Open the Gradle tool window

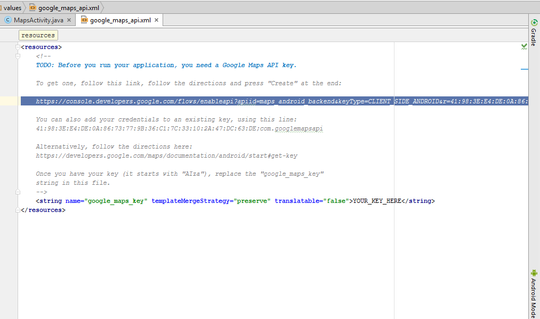coord(534,37)
